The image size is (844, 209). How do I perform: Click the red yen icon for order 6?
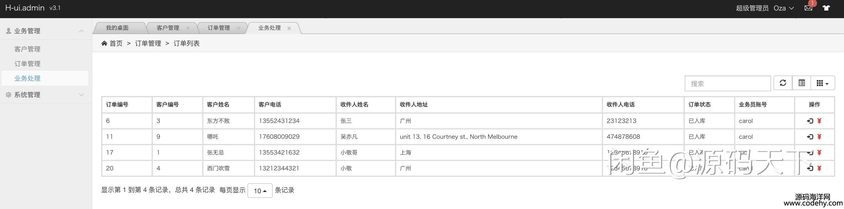click(x=819, y=121)
